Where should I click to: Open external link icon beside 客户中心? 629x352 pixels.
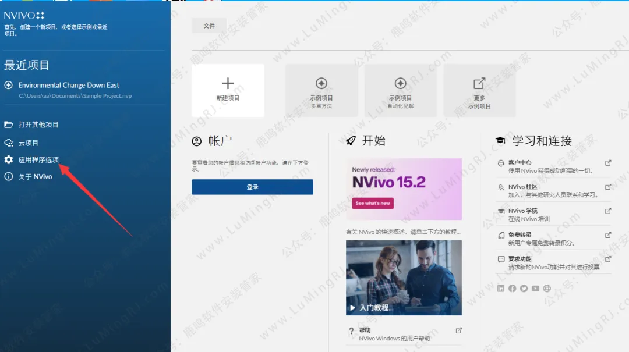(x=608, y=163)
